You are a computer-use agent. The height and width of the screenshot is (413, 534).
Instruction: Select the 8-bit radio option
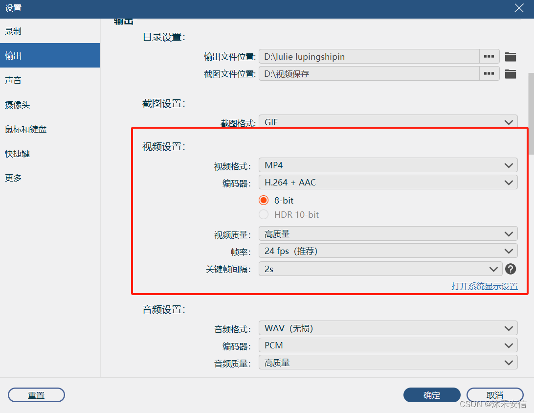point(264,200)
